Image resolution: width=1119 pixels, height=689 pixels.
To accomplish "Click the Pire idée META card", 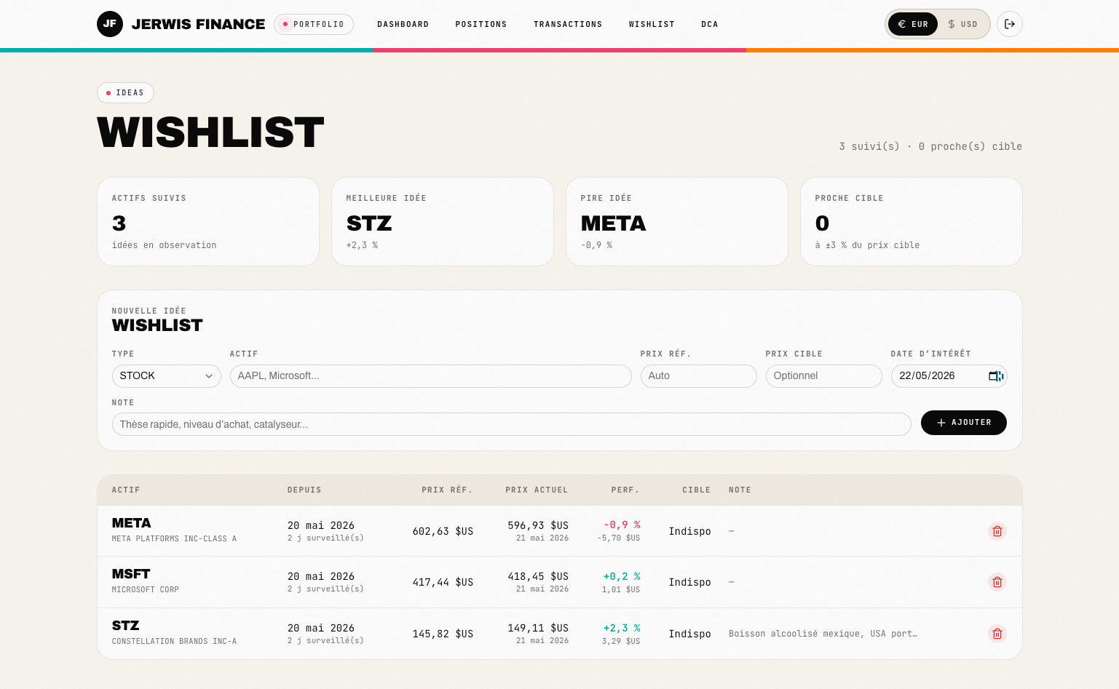I will click(677, 222).
